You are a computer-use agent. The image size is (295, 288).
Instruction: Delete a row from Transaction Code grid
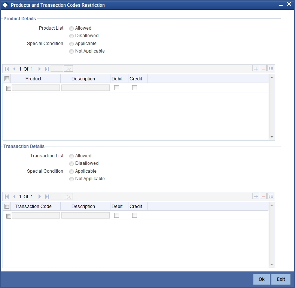coord(263,196)
